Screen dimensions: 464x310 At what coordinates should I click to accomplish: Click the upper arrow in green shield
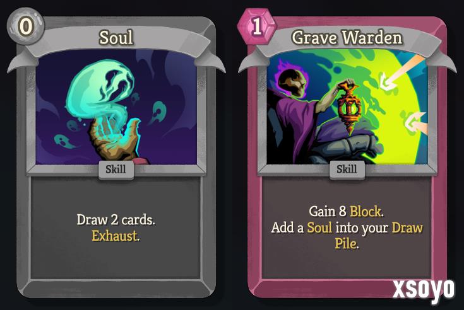[x=402, y=73]
